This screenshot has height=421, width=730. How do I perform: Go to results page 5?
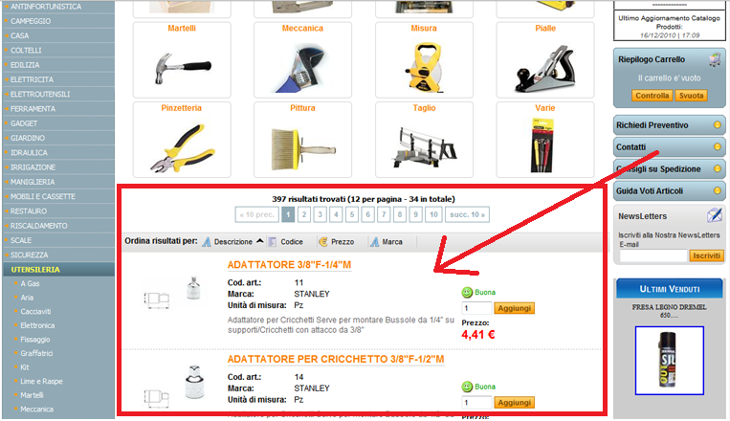pos(352,214)
